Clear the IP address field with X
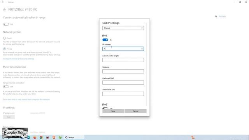 pos(142,49)
